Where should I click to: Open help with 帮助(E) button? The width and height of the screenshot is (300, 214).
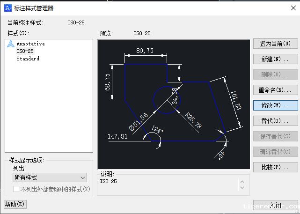(x=15, y=204)
